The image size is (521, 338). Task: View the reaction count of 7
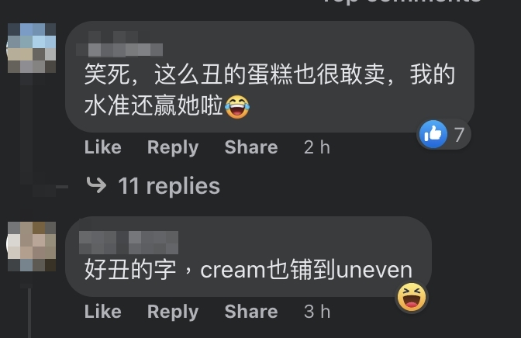pos(459,135)
